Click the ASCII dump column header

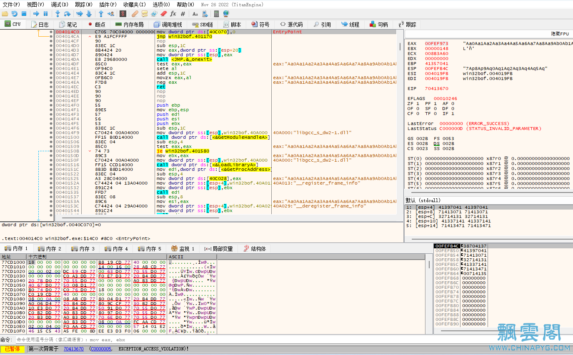(x=192, y=257)
